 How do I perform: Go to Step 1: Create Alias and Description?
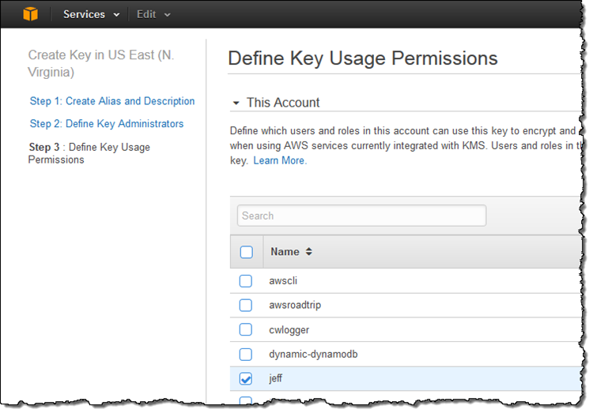112,101
